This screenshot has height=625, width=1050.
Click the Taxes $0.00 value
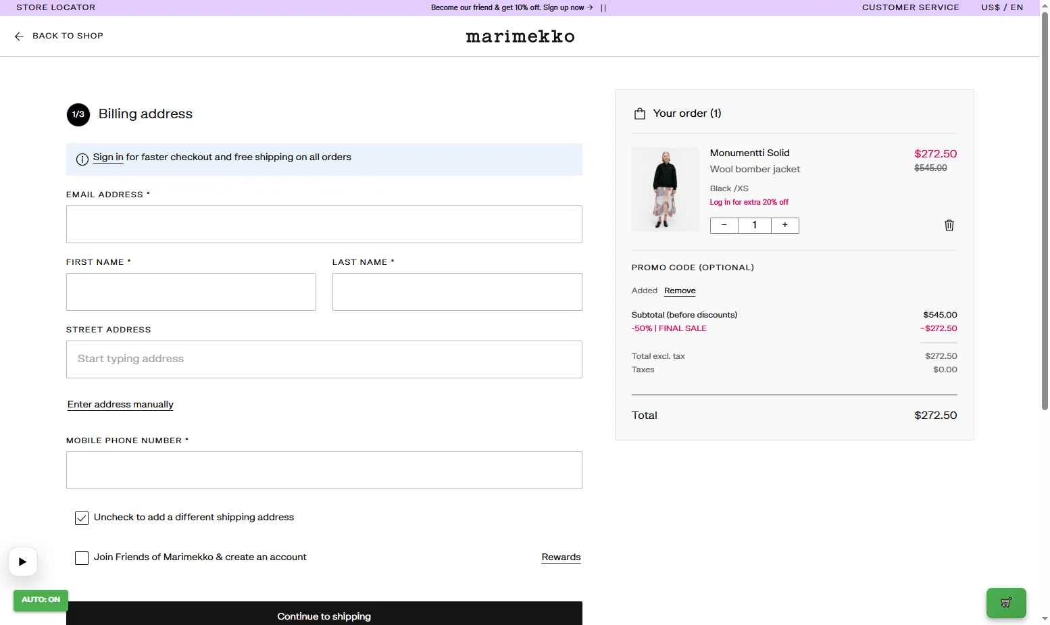(945, 370)
